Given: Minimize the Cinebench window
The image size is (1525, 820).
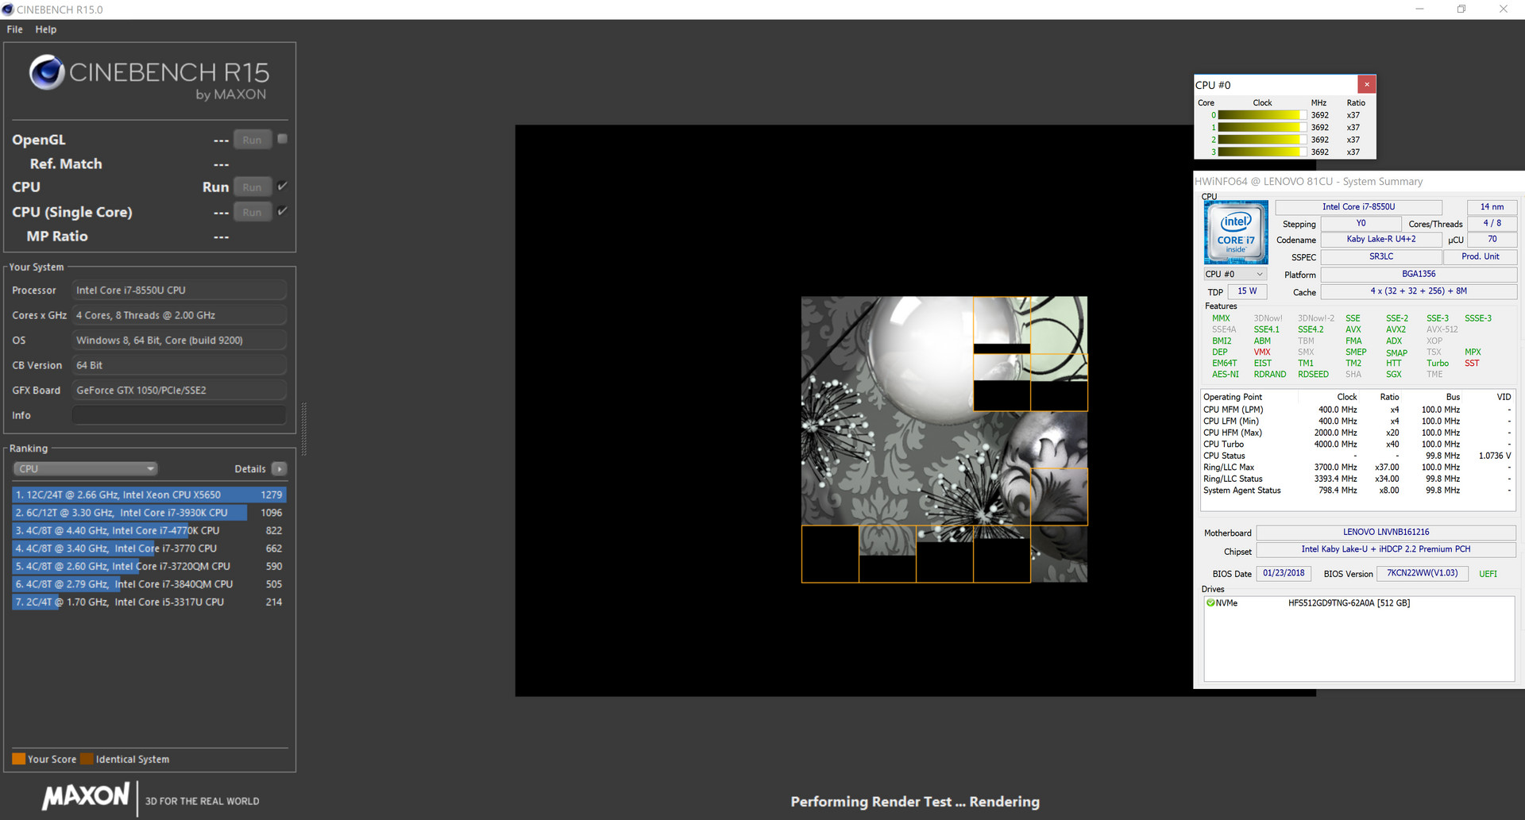Looking at the screenshot, I should tap(1419, 10).
